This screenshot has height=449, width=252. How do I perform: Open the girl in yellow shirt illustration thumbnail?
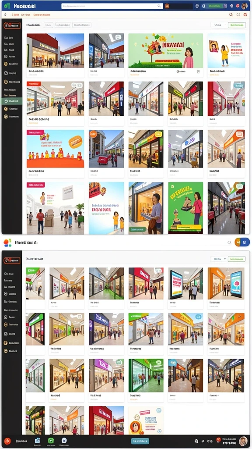(226, 51)
